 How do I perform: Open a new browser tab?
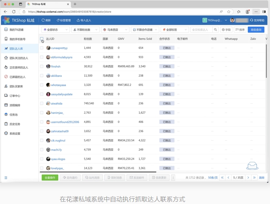tap(75, 4)
